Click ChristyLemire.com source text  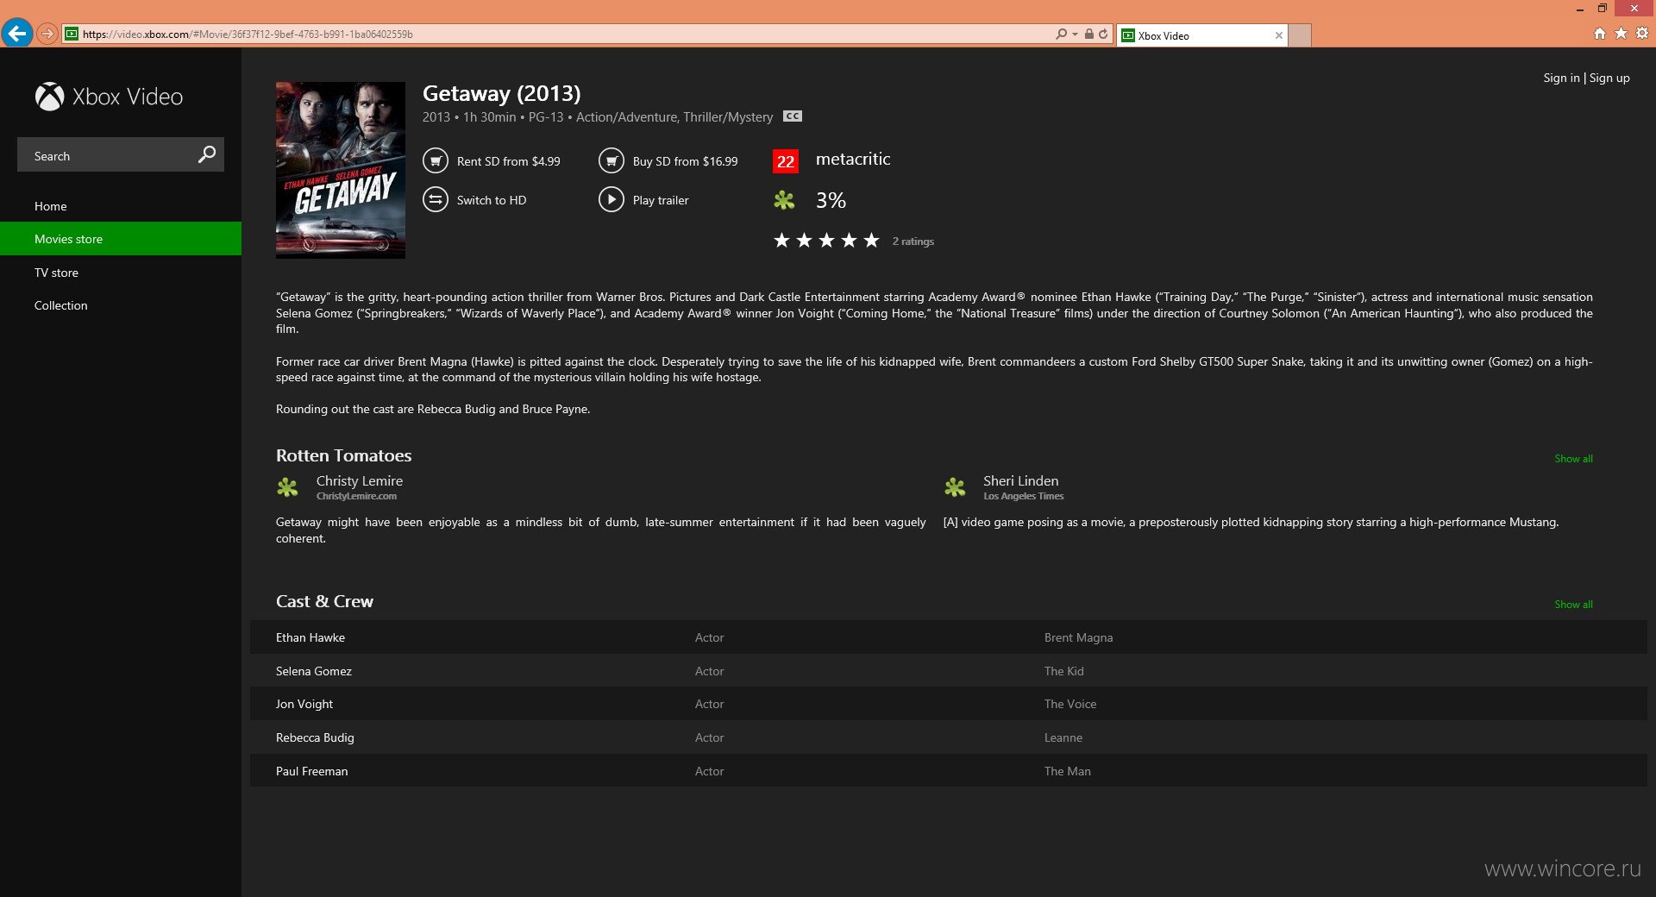pyautogui.click(x=356, y=496)
